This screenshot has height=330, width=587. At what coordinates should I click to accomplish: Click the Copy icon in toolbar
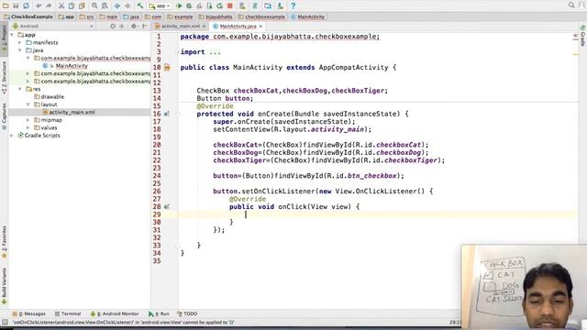(72, 5)
